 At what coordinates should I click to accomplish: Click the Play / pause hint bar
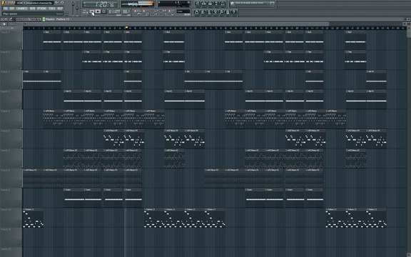pos(33,14)
